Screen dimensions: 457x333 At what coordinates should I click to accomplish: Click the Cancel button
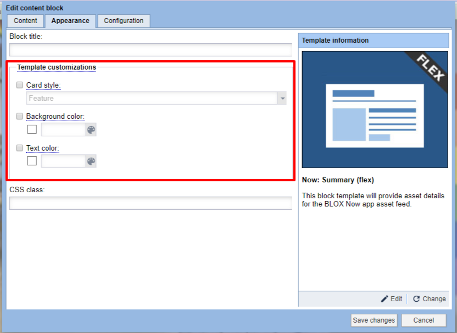423,320
